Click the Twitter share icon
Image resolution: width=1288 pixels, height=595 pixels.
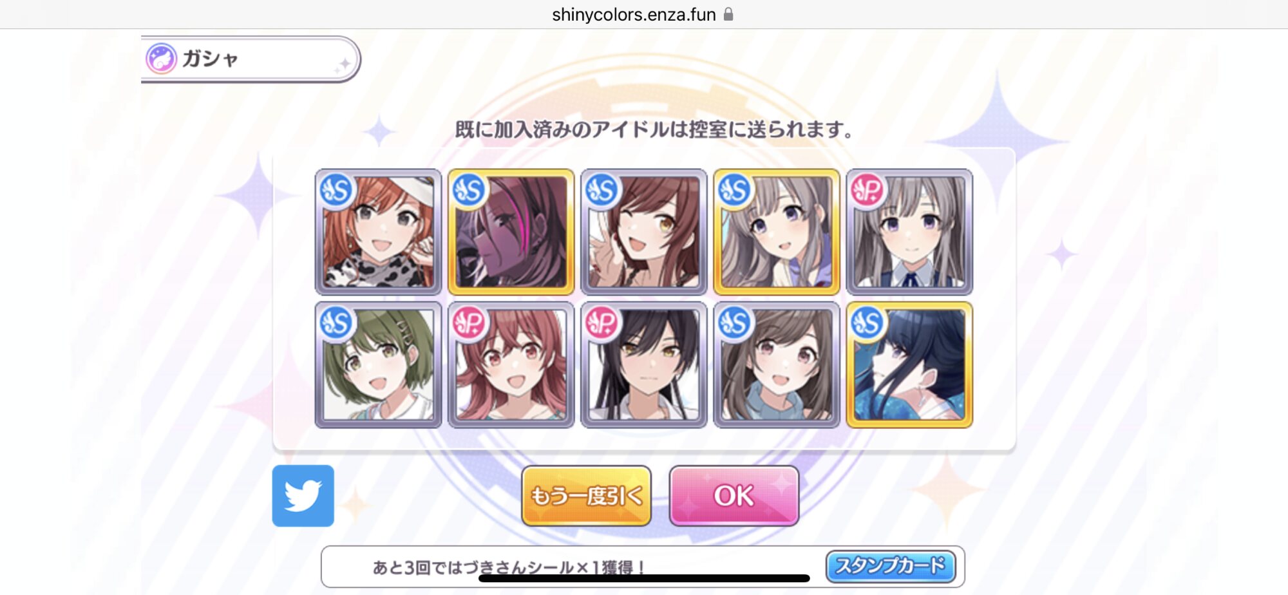pos(303,496)
